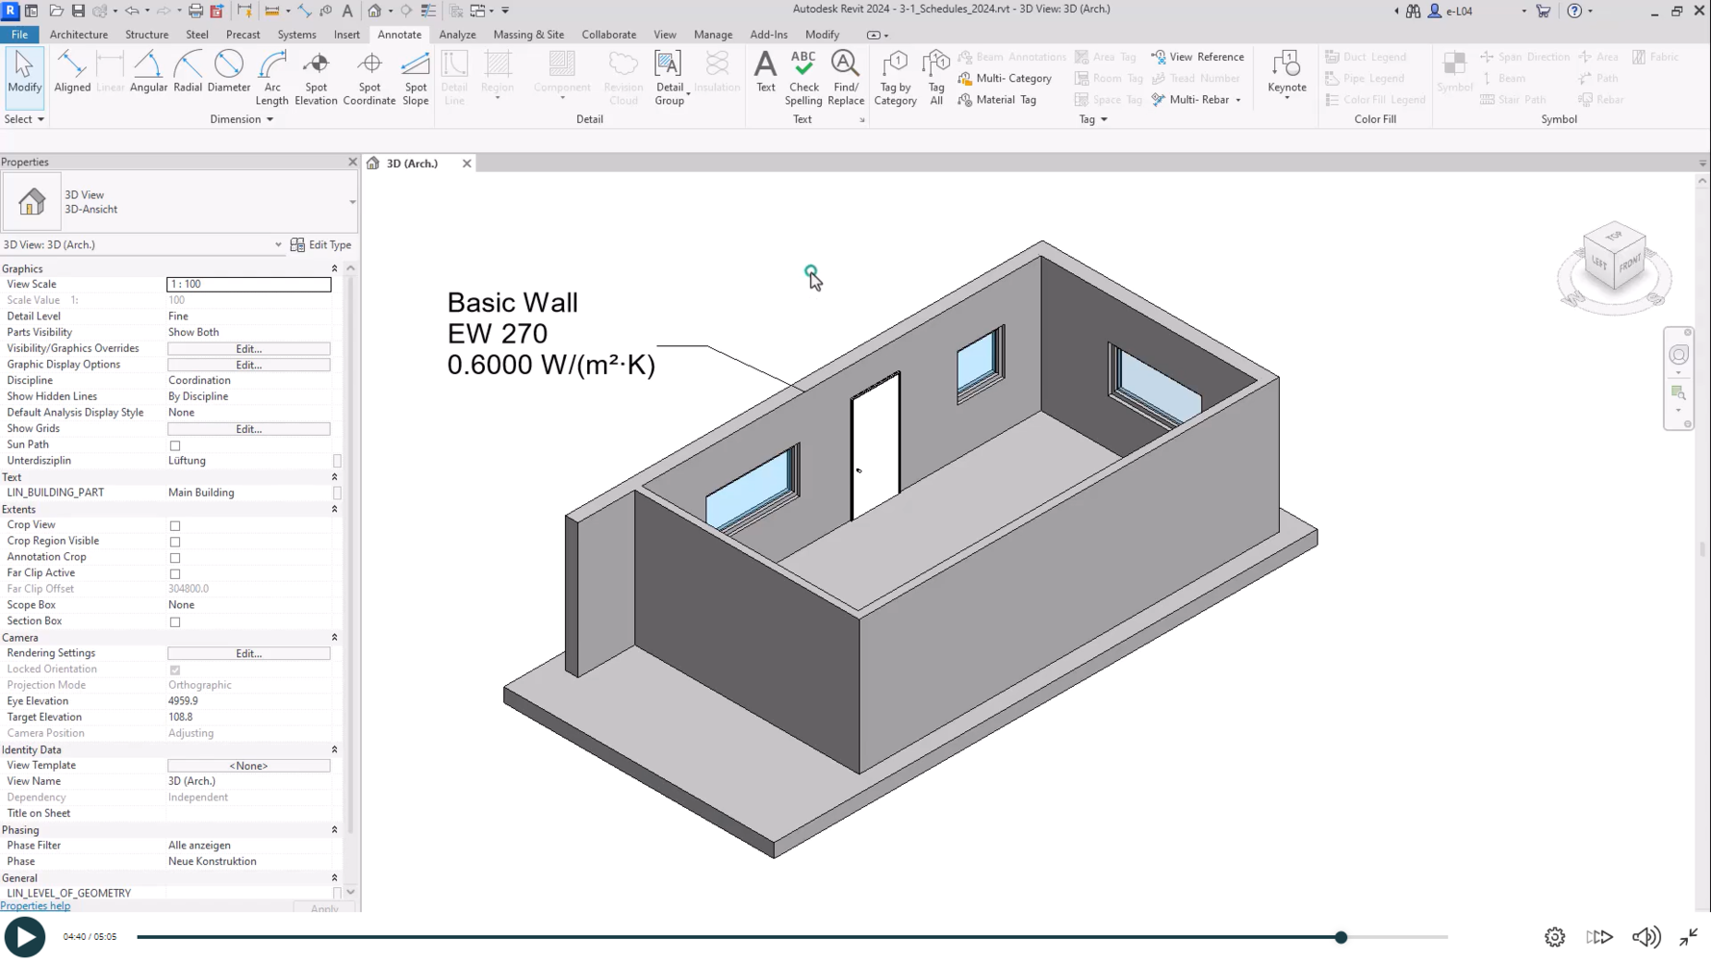Click the Tag All tool
This screenshot has width=1711, height=962.
click(935, 77)
